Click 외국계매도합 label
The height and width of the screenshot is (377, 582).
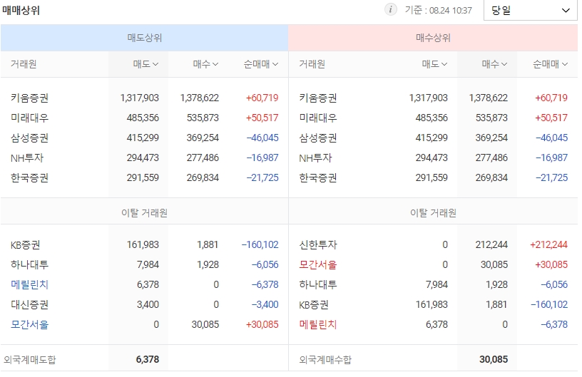[30, 360]
